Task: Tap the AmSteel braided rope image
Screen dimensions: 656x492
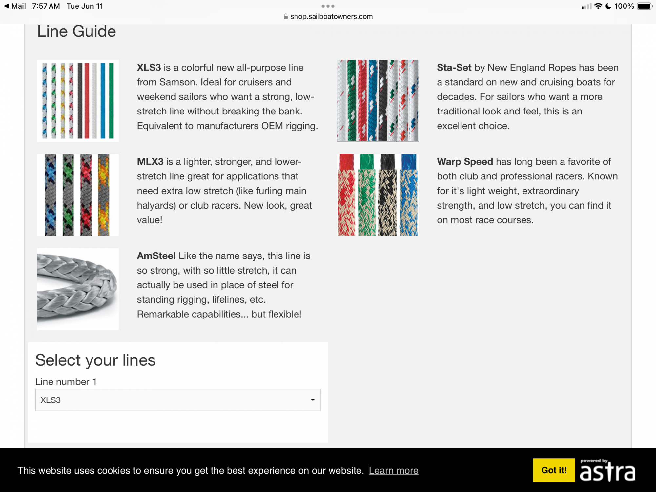Action: 78,289
